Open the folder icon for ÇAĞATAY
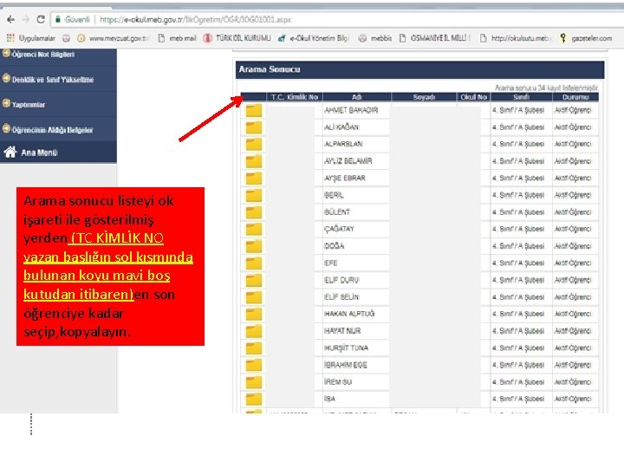The image size is (624, 468). (253, 229)
